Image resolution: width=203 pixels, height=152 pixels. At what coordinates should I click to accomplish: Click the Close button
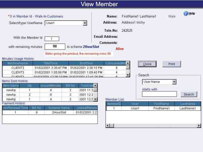[147, 64]
